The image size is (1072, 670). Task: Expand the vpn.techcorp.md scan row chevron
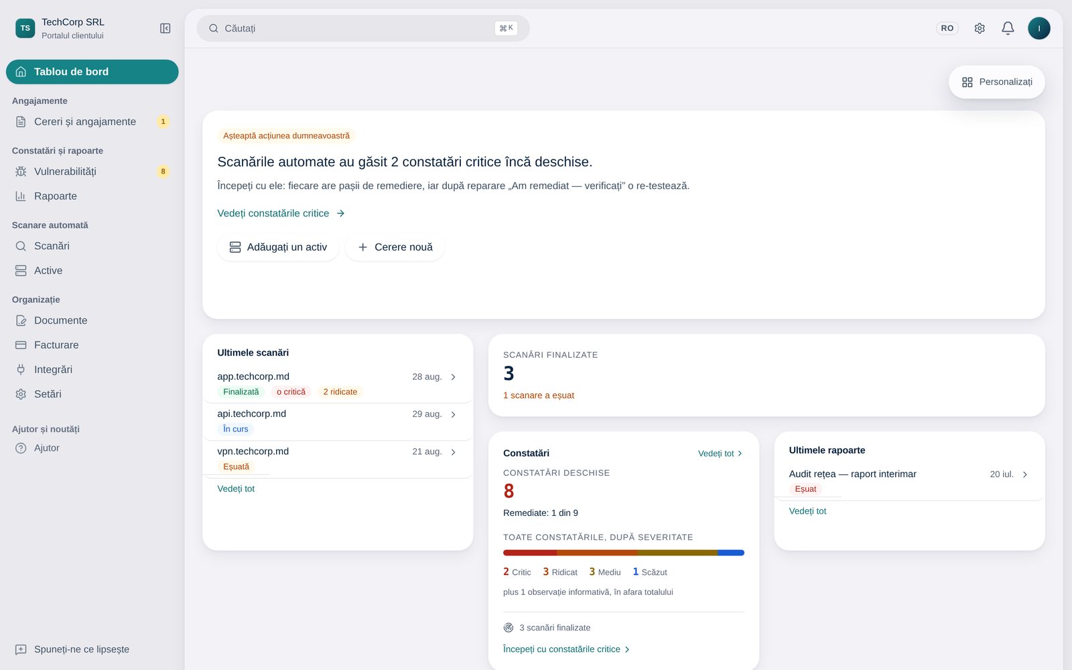[x=454, y=452]
